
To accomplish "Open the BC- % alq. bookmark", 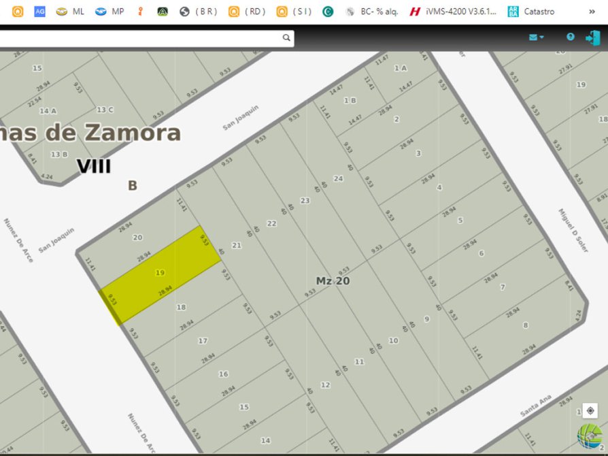I will [371, 12].
